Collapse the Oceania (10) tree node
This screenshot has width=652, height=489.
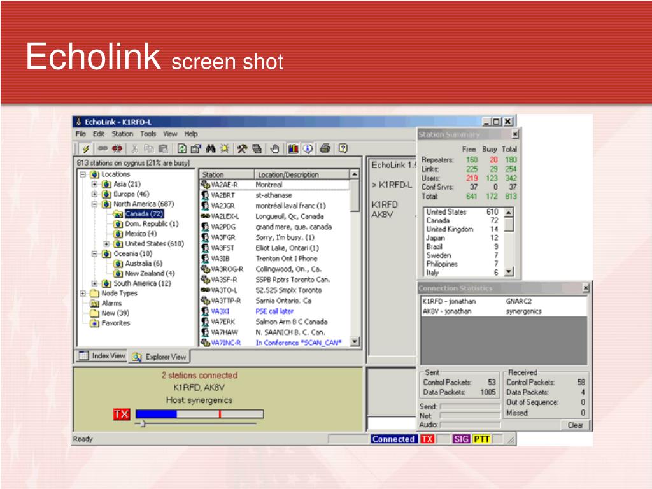point(94,253)
